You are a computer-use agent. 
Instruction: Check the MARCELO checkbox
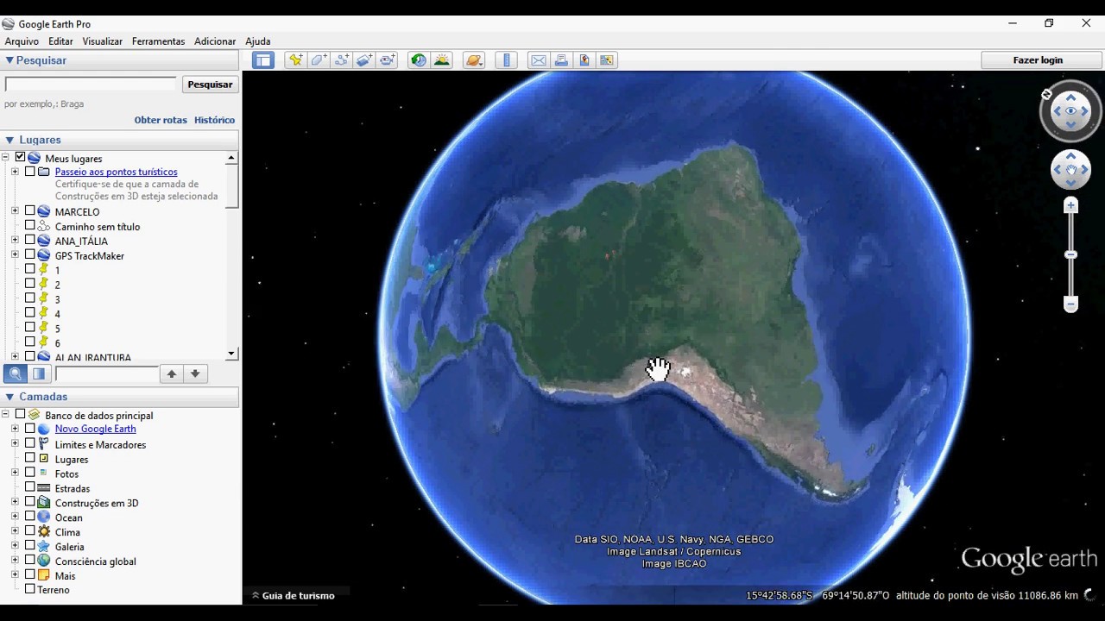pos(29,210)
